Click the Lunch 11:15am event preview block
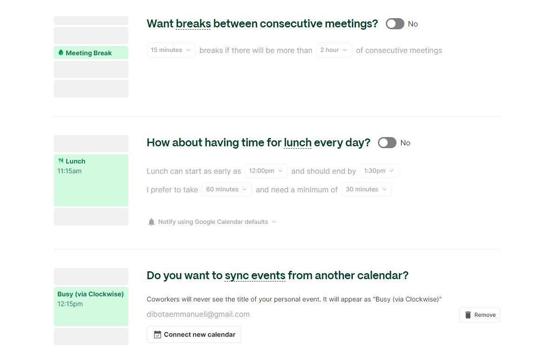The width and height of the screenshot is (542, 360). 91,180
